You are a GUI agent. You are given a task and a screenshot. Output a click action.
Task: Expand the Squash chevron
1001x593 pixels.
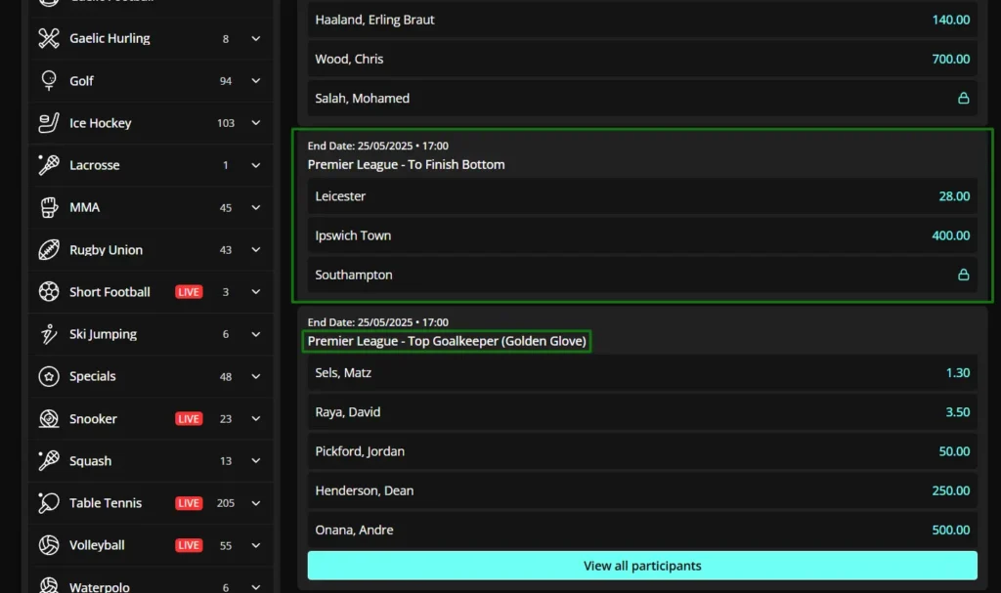click(x=256, y=461)
